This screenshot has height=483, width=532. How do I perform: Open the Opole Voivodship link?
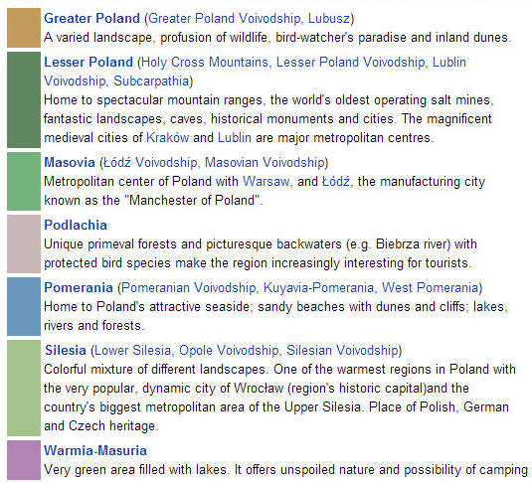tap(229, 351)
